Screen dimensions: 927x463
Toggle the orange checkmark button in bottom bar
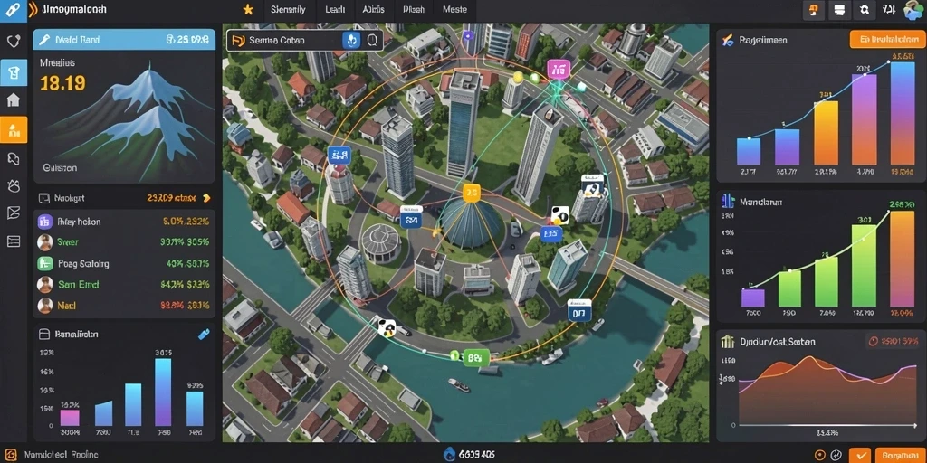[x=862, y=456]
